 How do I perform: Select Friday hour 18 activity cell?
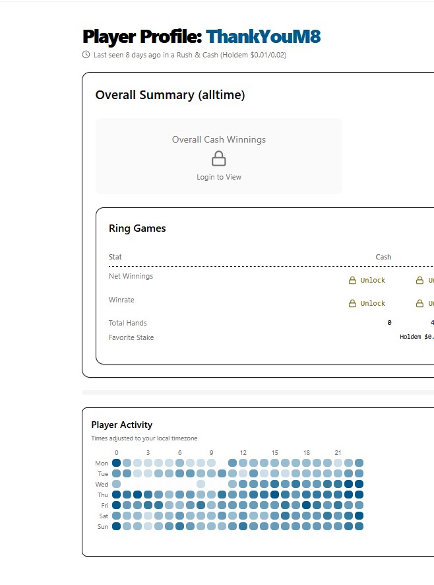(x=307, y=505)
